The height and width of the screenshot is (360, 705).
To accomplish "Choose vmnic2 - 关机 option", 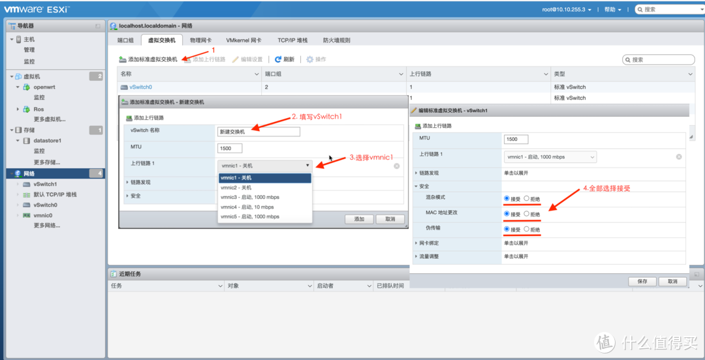I will click(265, 188).
